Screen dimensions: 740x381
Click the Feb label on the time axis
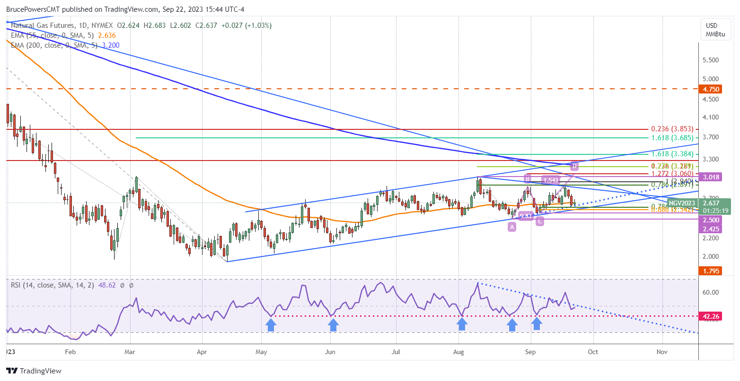click(70, 352)
